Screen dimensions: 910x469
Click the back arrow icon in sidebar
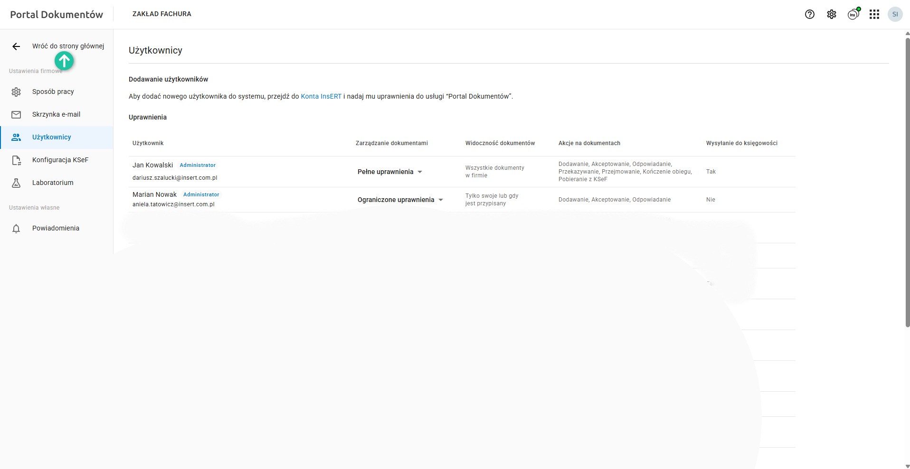click(x=16, y=46)
